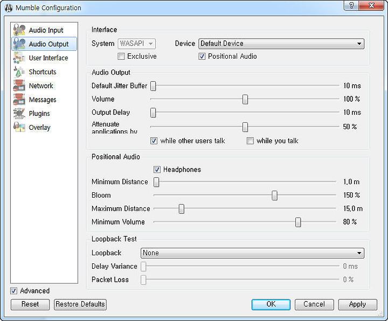Click the Loopback Test group title
The width and height of the screenshot is (388, 321).
114,239
